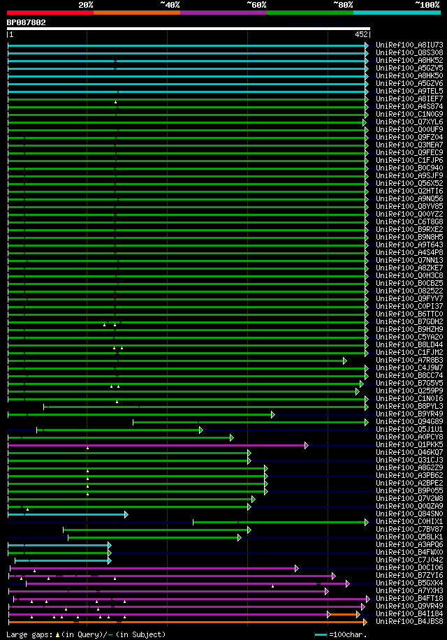Click label UniRef100_B8LD44

click(x=409, y=345)
